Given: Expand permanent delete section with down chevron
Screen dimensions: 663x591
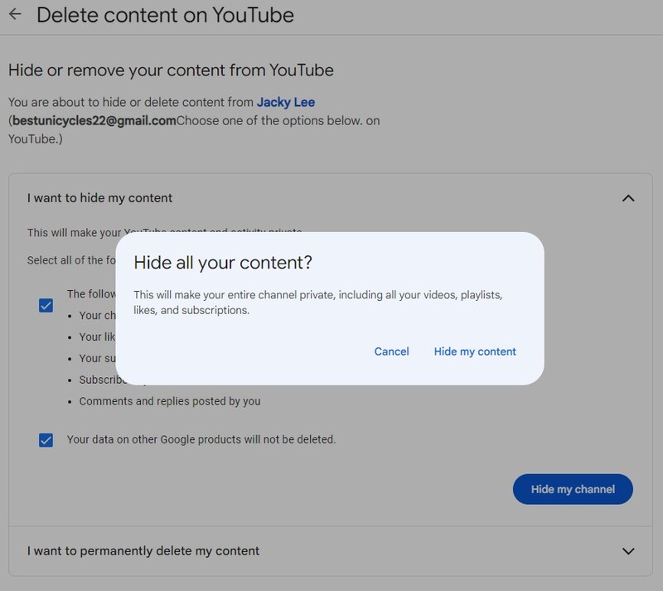Looking at the screenshot, I should tap(628, 551).
